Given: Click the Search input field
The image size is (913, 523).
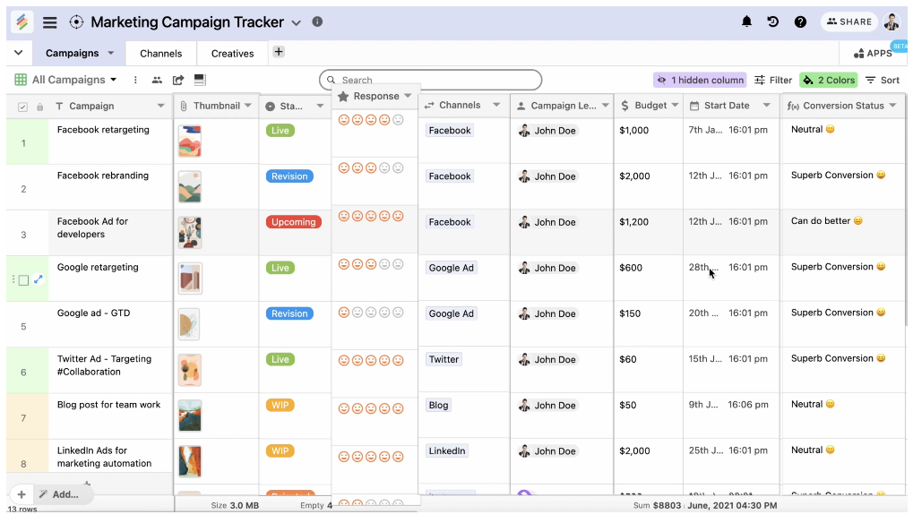Looking at the screenshot, I should point(430,80).
